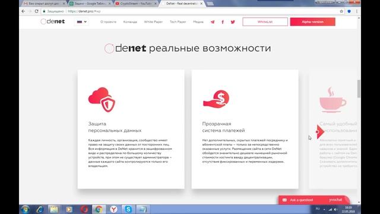Click the network signal tray icon
Screen dimensions: 380x214
[x=330, y=209]
